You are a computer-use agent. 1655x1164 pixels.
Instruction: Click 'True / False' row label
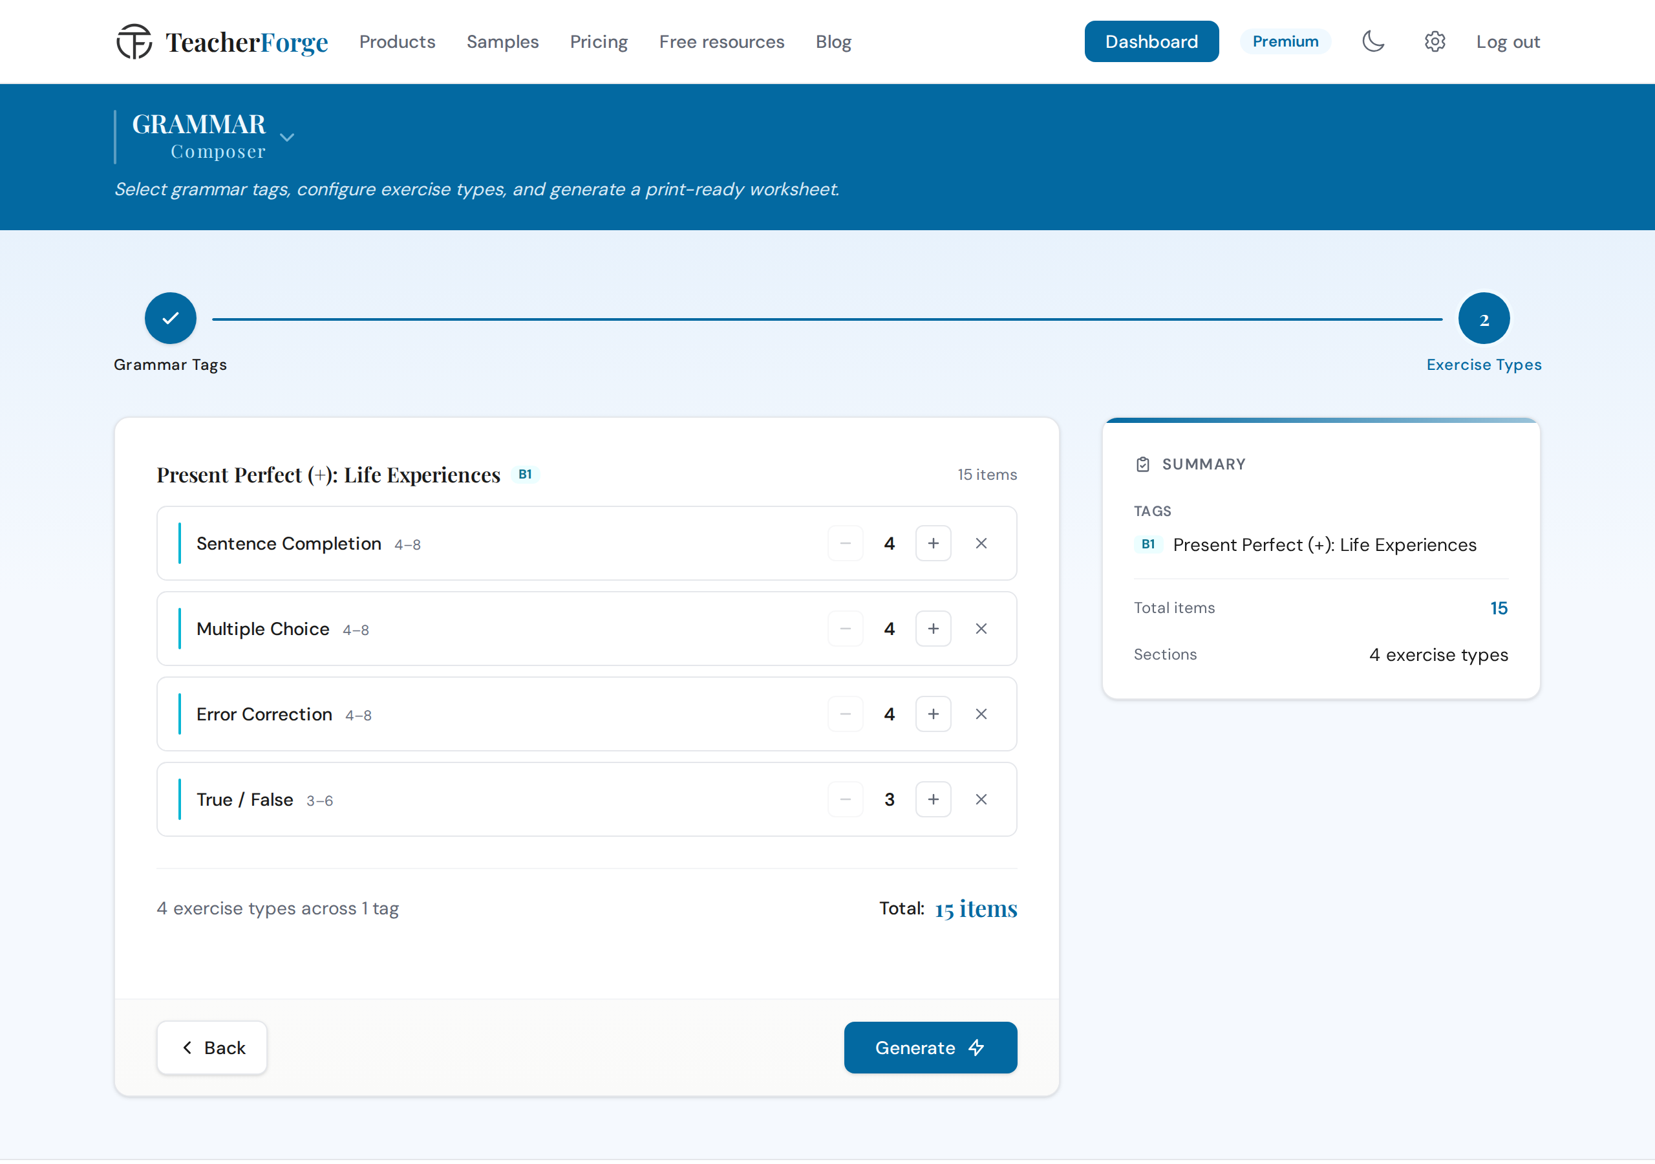[244, 799]
